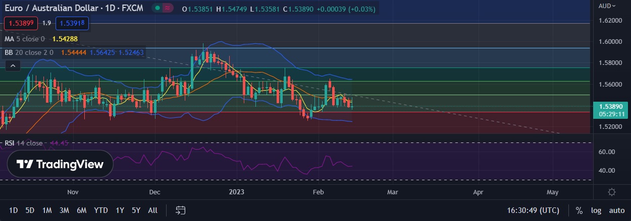Click the blue buy price 1.53918
This screenshot has height=221, width=631.
pyautogui.click(x=72, y=23)
